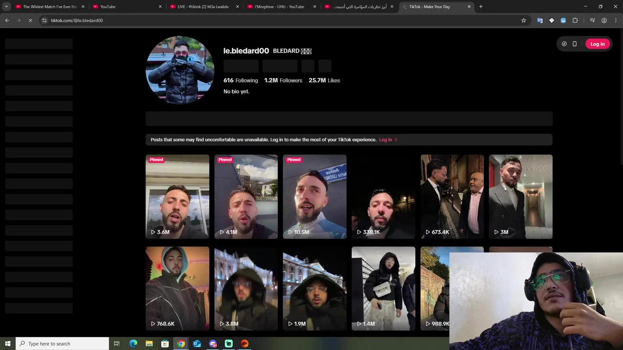Switch to LIVE #tiktok M3a Lwalida tab

click(204, 7)
